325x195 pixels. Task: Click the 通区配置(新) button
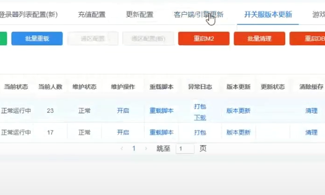click(x=148, y=39)
